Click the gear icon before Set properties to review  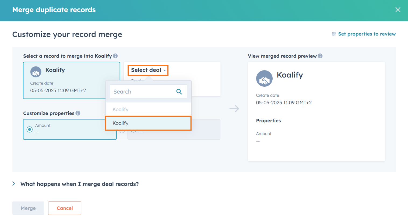(333, 34)
